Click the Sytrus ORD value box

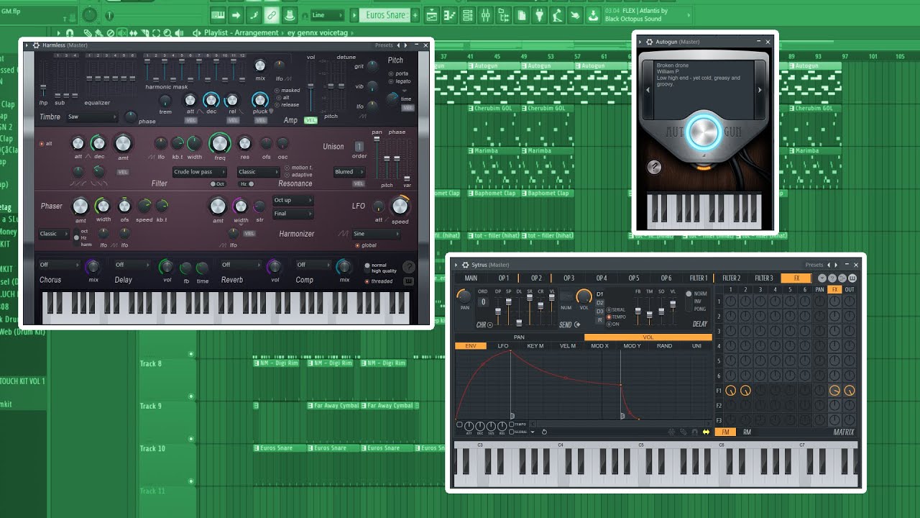(x=483, y=301)
